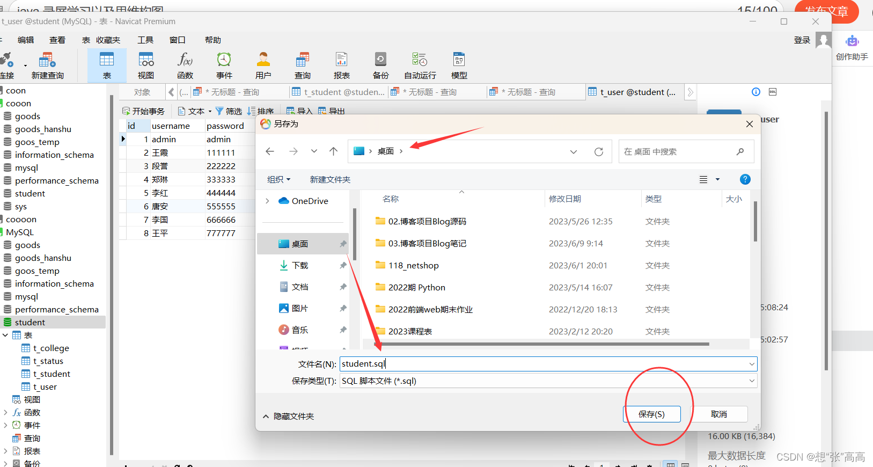Open the Organize (组织) dropdown

tap(279, 179)
